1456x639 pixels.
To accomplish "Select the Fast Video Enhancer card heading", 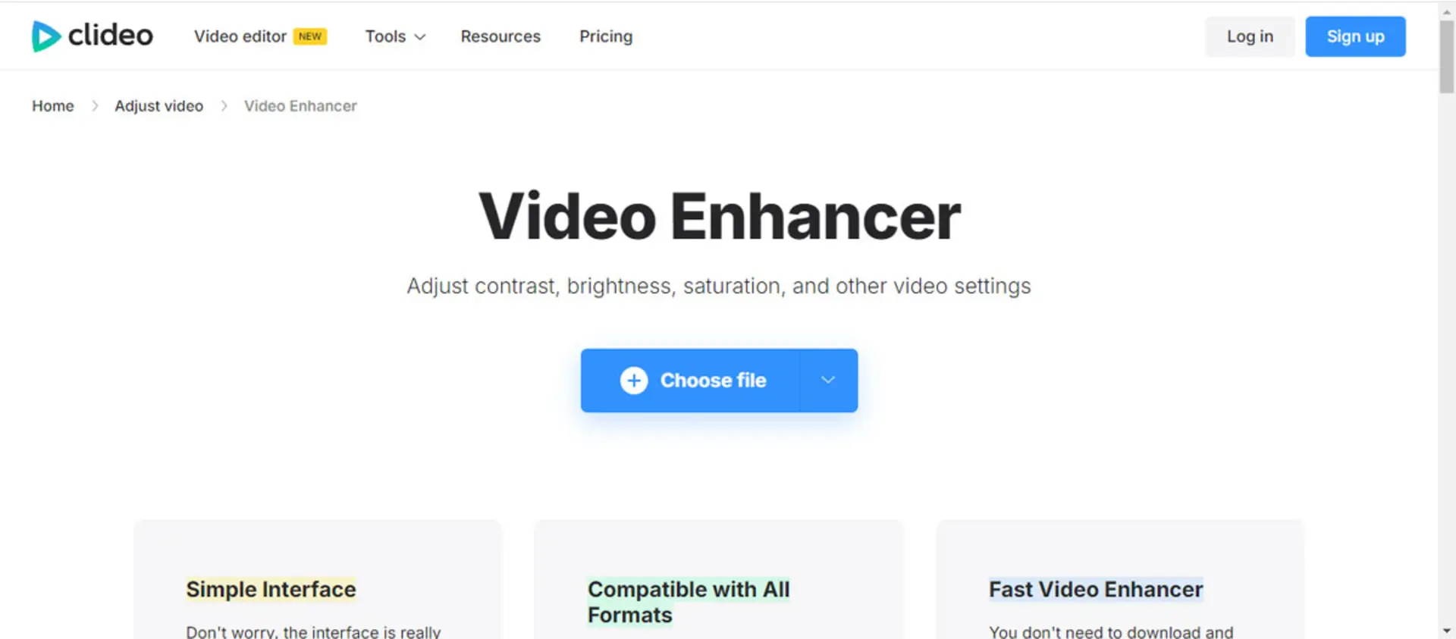I will pyautogui.click(x=1096, y=589).
